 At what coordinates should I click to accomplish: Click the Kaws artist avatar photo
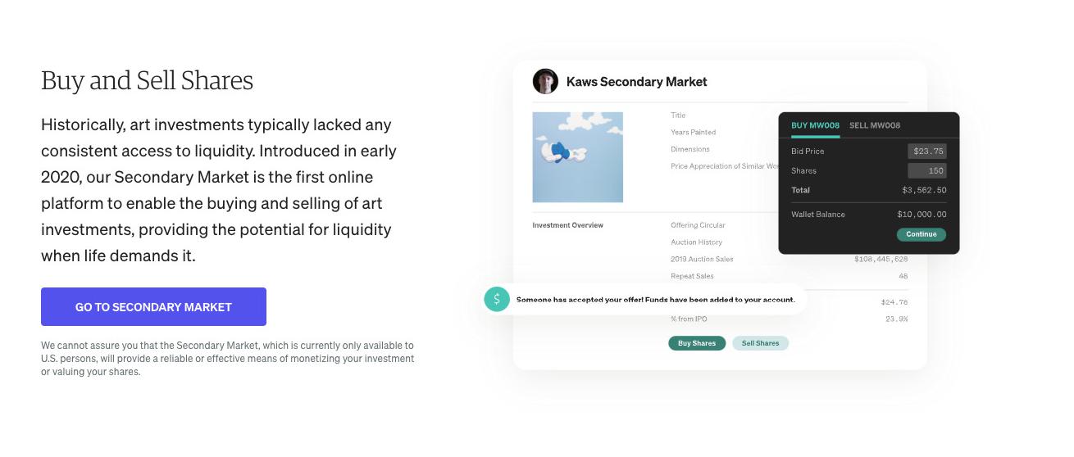[545, 82]
